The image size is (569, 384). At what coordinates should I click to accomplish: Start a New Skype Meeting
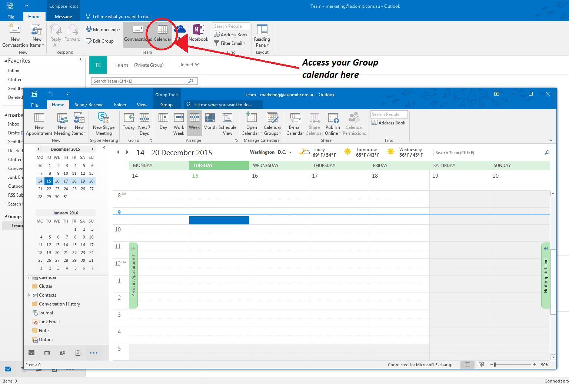104,124
